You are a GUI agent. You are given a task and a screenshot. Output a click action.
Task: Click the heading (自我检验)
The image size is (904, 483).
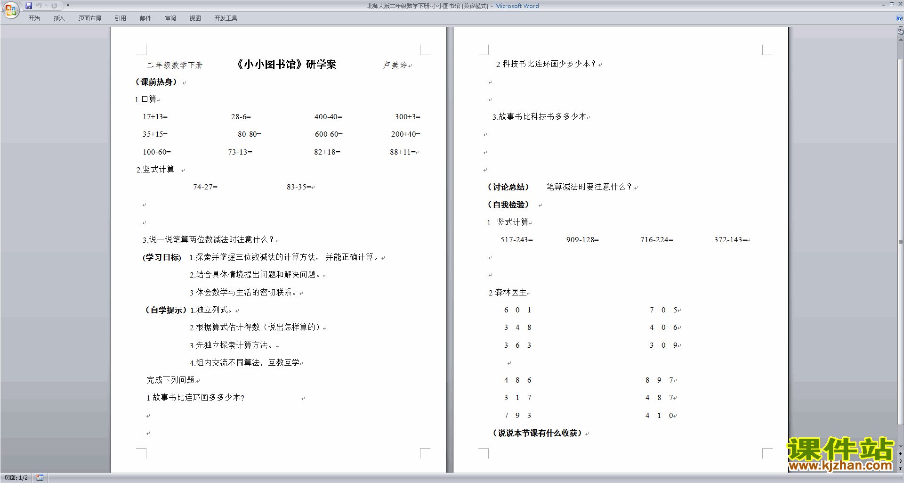pos(508,205)
